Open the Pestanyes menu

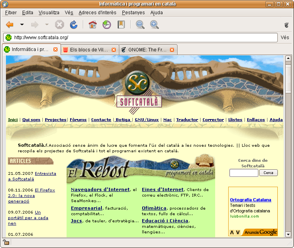[x=133, y=13]
